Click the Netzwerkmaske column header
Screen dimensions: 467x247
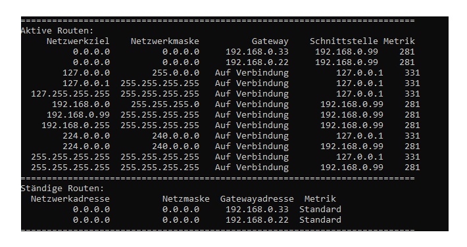(x=164, y=41)
